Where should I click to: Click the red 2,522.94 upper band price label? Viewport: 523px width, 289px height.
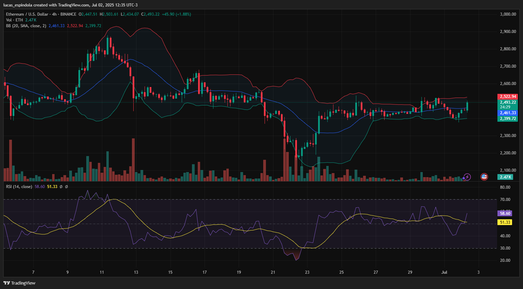(508, 97)
